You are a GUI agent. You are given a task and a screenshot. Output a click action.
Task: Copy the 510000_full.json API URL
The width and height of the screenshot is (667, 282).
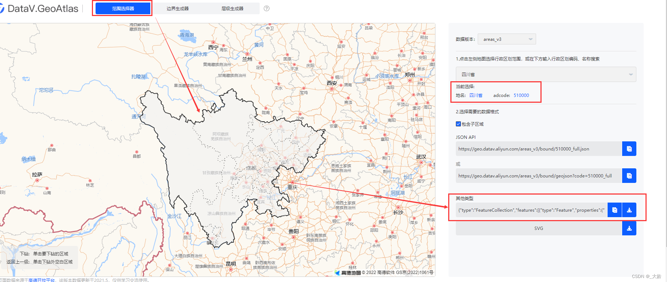pos(629,149)
